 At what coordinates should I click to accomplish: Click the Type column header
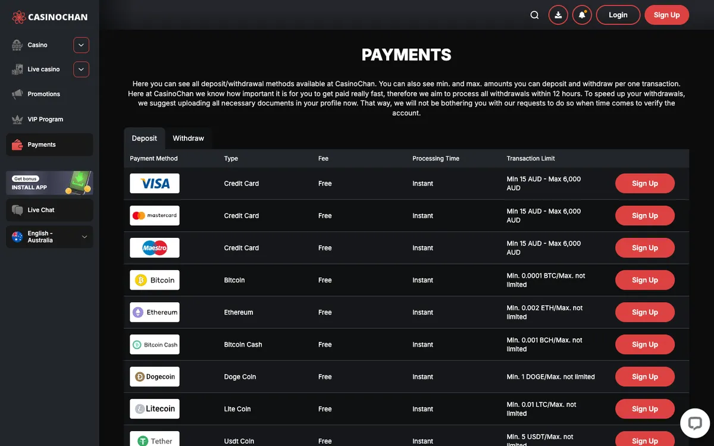[x=231, y=159]
